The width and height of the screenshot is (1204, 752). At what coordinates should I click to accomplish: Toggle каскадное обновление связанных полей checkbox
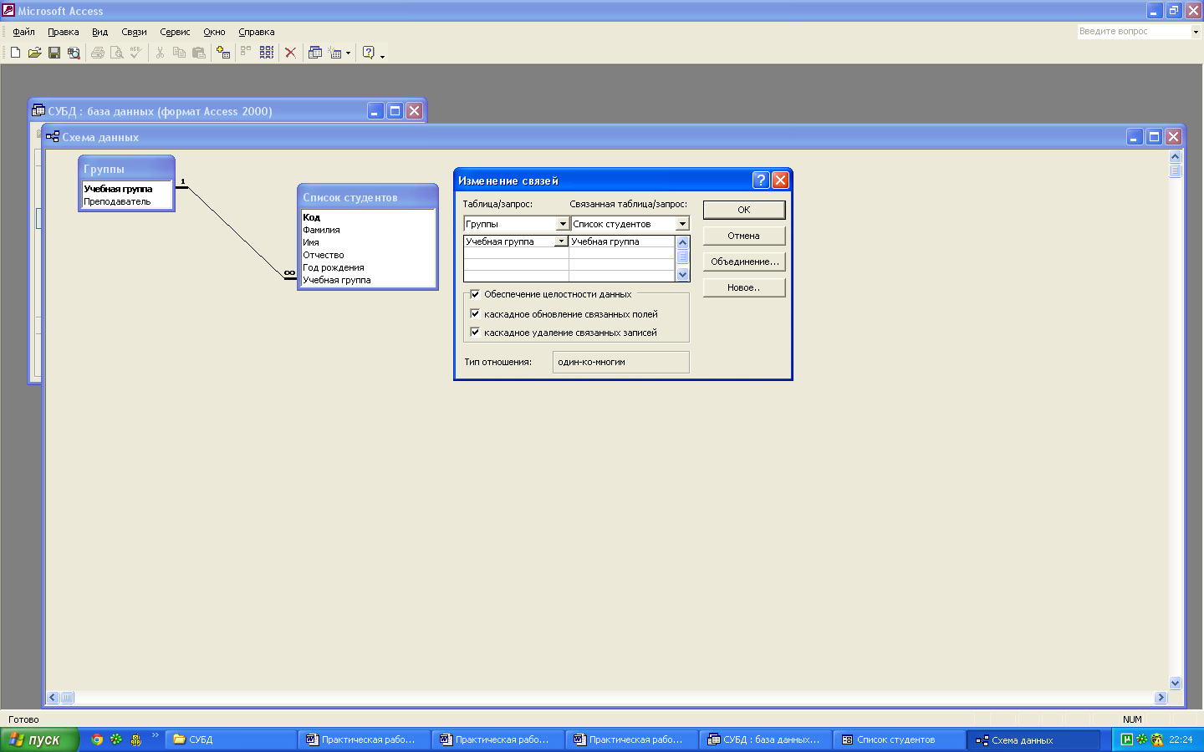(475, 314)
